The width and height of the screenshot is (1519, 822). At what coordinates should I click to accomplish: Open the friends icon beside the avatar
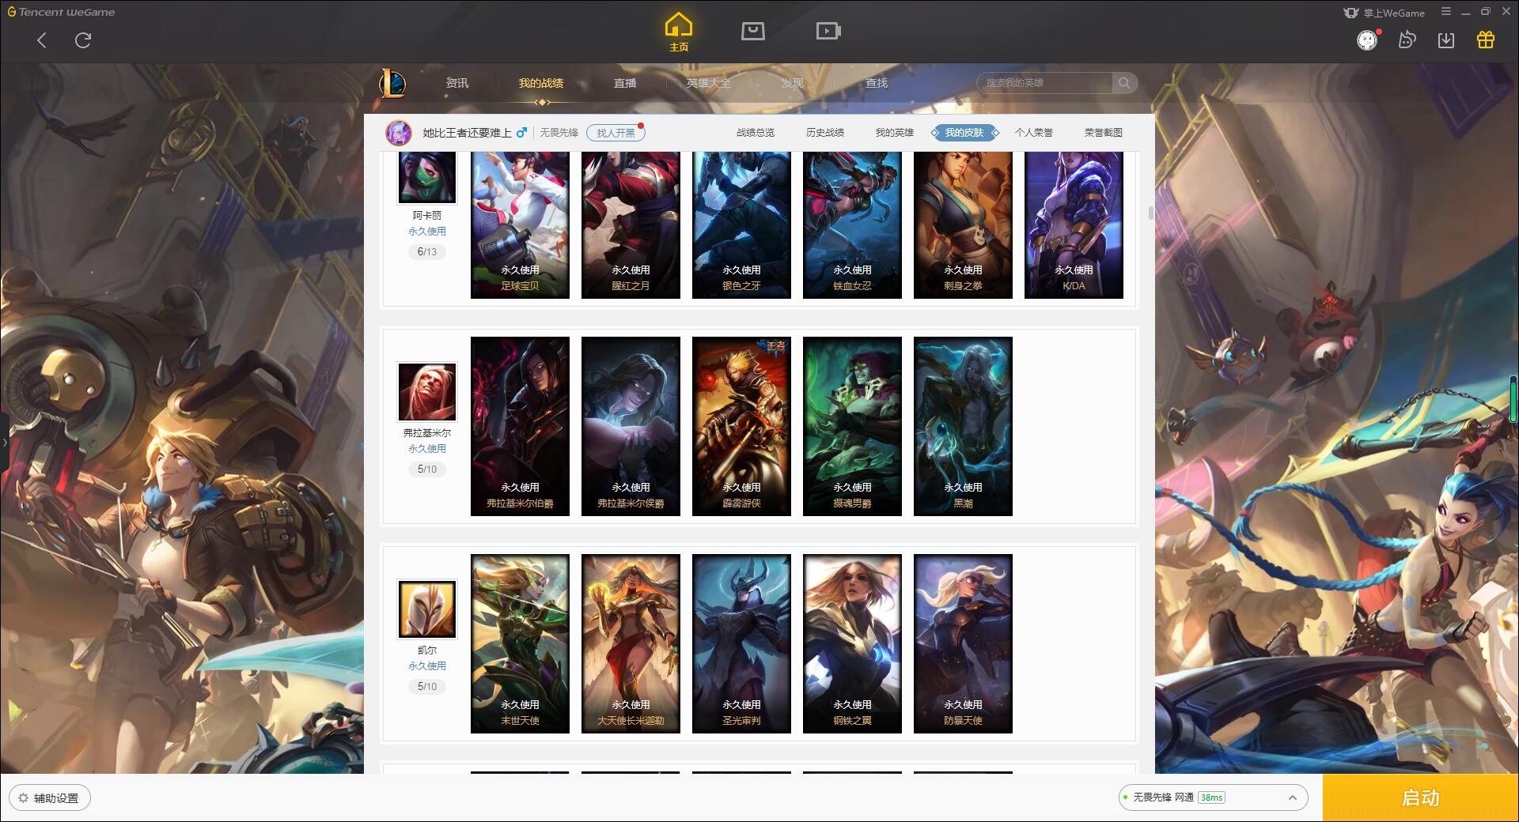point(1407,40)
